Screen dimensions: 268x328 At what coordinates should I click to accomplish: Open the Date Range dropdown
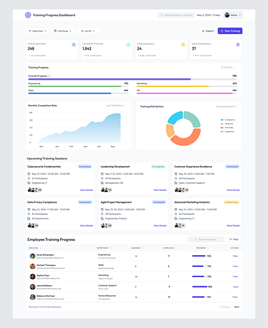(x=62, y=31)
